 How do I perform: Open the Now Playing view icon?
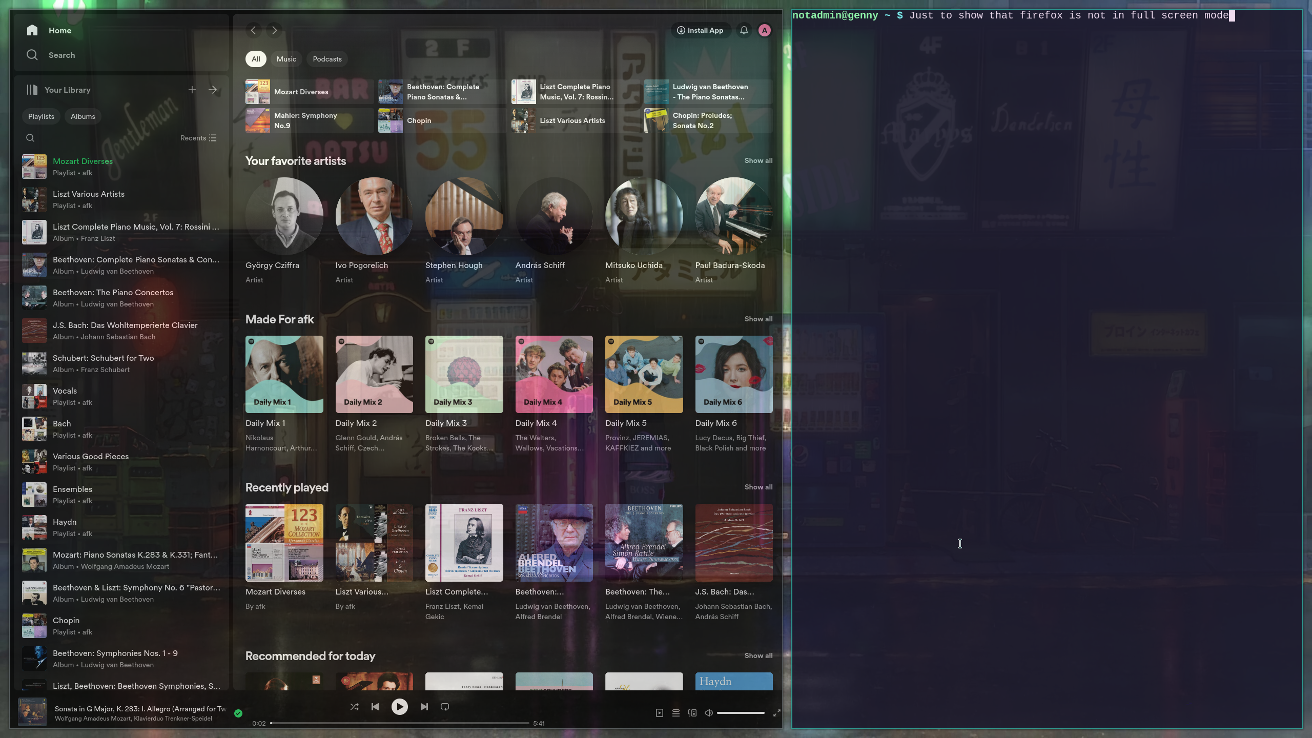660,713
